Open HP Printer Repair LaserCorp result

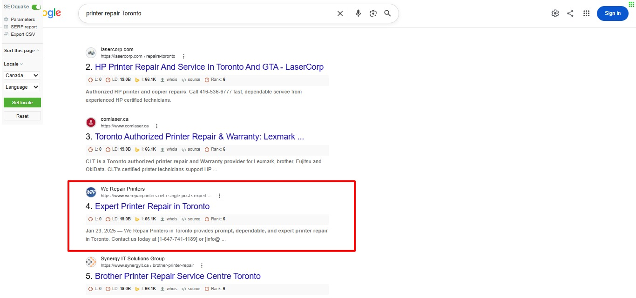(x=209, y=67)
